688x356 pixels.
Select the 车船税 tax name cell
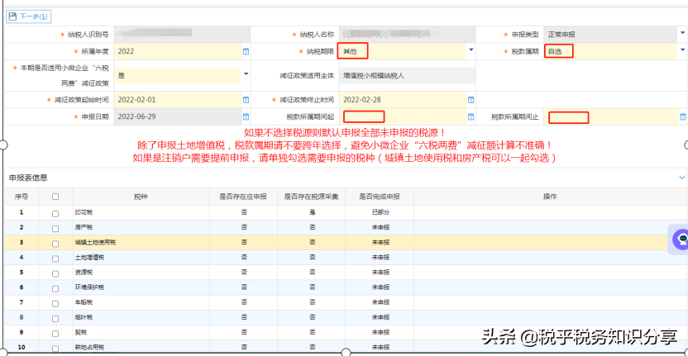tap(141, 302)
